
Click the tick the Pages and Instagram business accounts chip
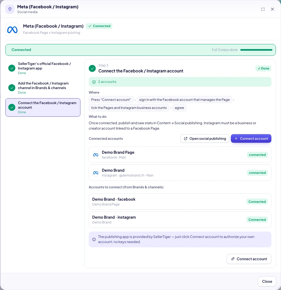(x=129, y=108)
